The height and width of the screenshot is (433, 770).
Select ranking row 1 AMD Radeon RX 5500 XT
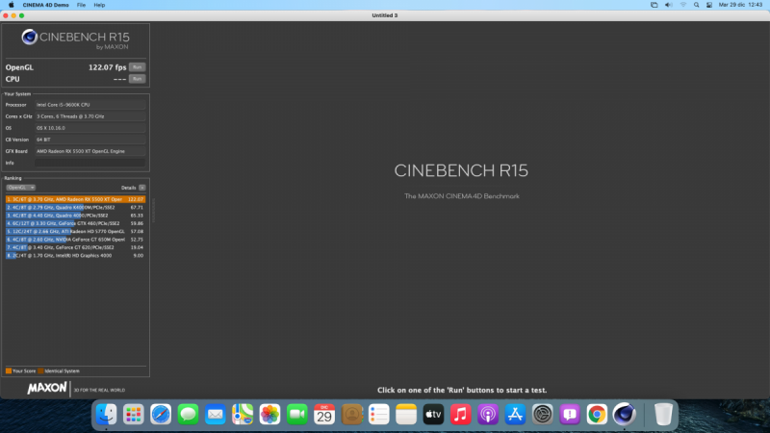pyautogui.click(x=75, y=199)
